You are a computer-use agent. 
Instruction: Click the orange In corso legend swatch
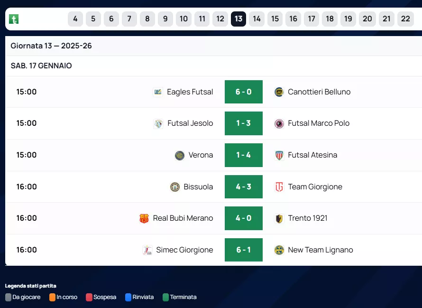[52, 298]
